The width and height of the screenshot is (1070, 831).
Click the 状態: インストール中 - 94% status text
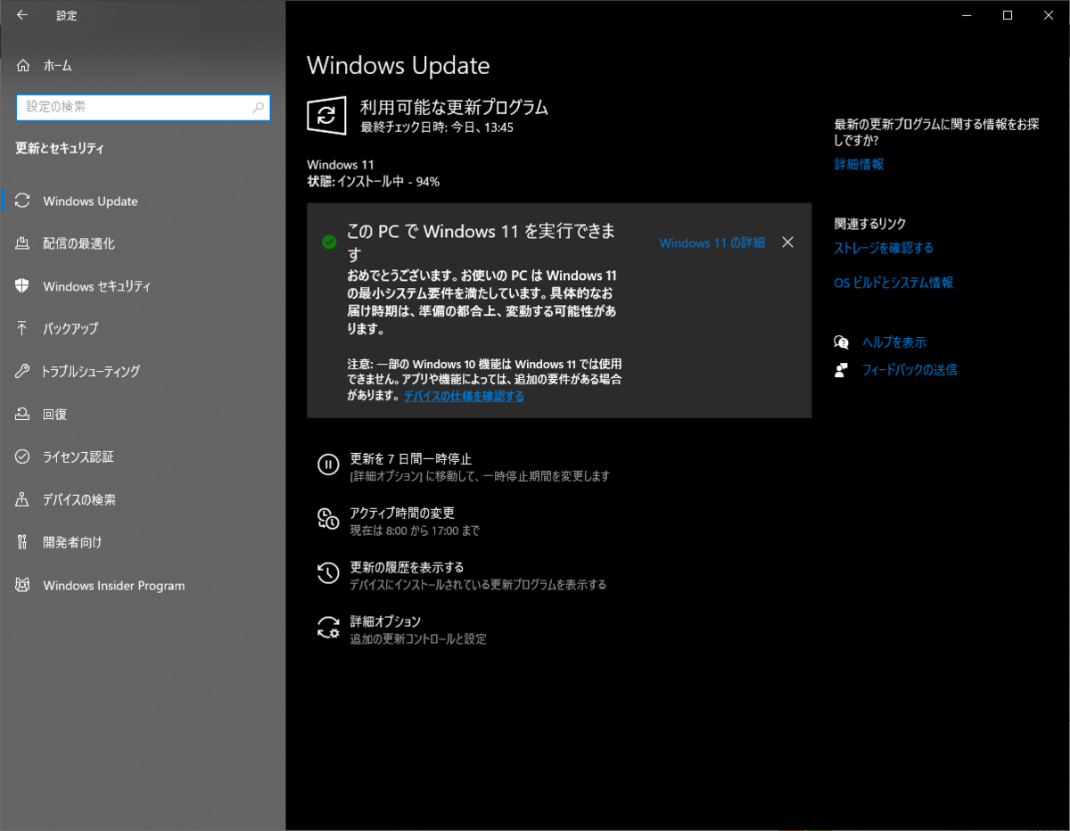[x=373, y=182]
